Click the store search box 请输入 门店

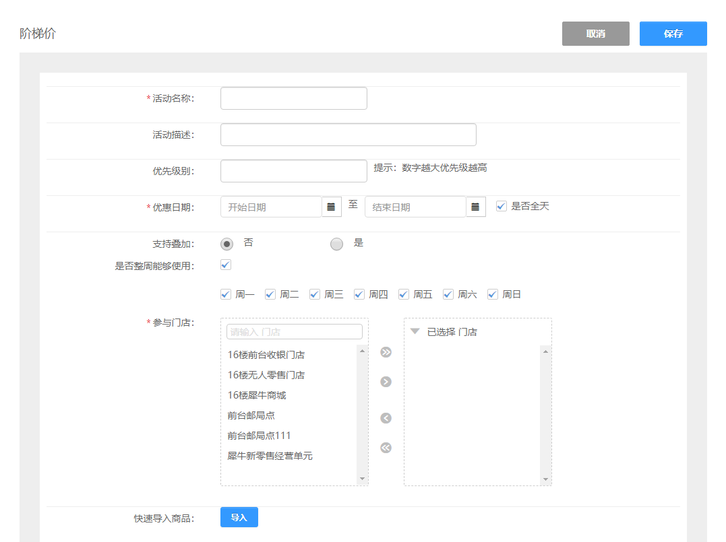(x=295, y=331)
